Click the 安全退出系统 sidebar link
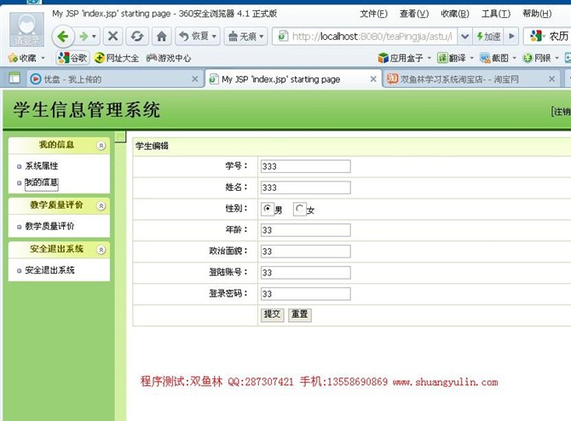Viewport: 571px width, 421px height. pos(49,270)
